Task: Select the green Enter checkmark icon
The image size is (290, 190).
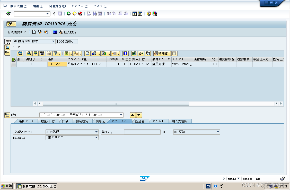Action: [8, 14]
